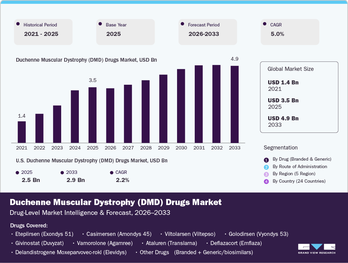Image resolution: width=348 pixels, height=263 pixels.
Task: Click the global DMD chart title
Action: coord(86,60)
